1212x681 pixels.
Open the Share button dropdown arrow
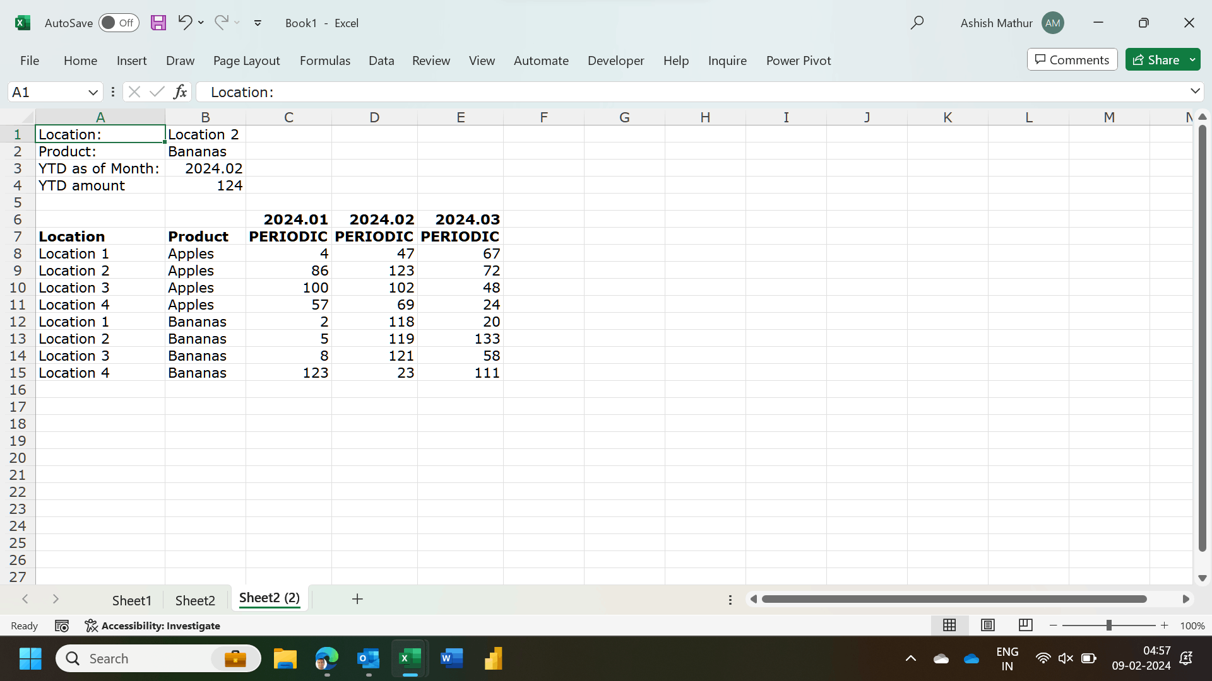(x=1193, y=60)
